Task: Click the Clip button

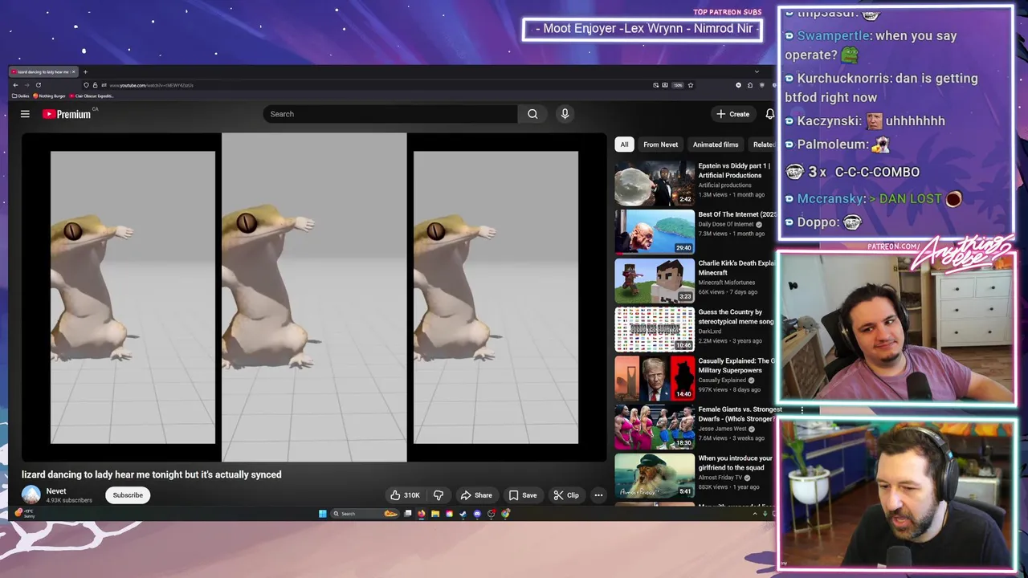Action: tap(566, 495)
